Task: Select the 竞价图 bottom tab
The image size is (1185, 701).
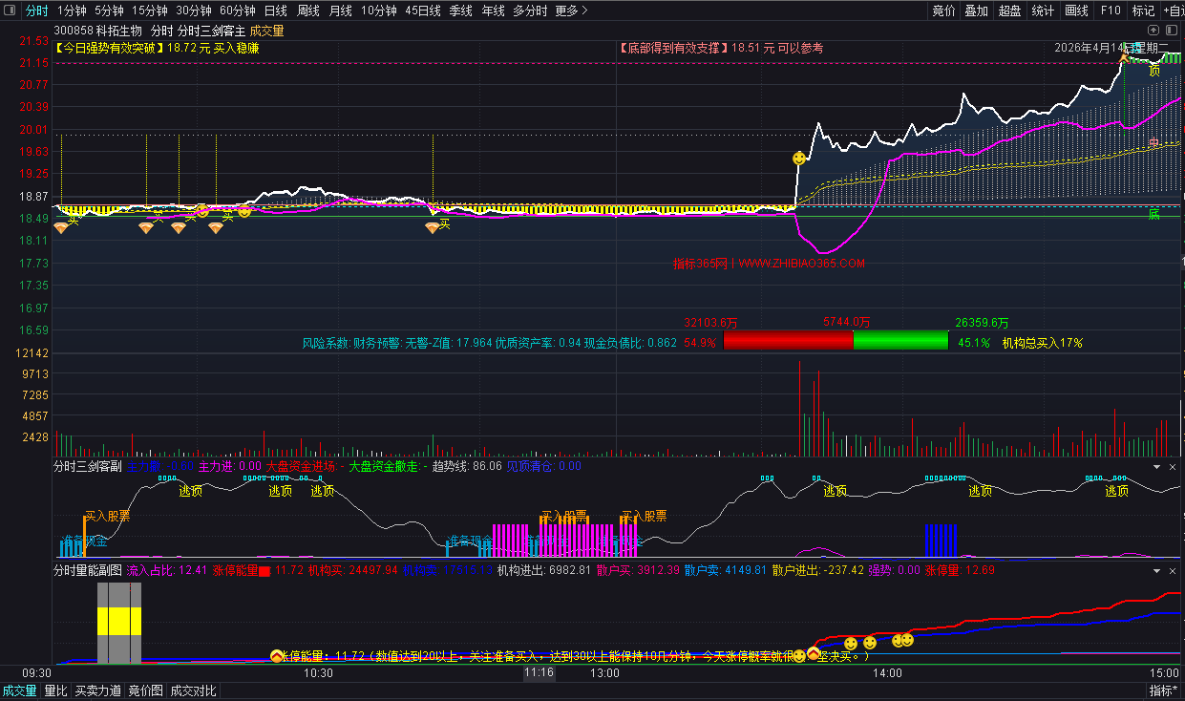Action: point(146,690)
